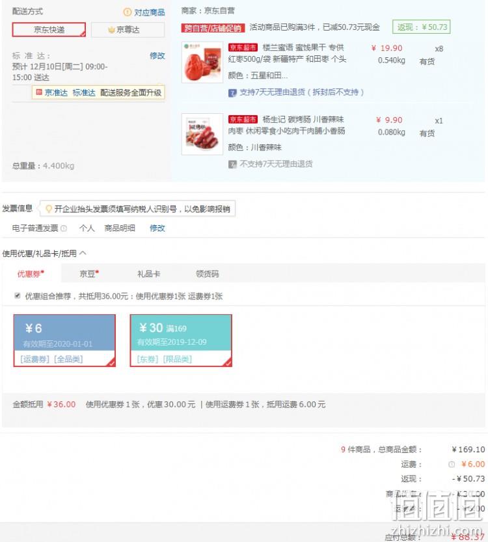Click the 返现 ¥50.73 badge
This screenshot has height=542, width=488.
[x=421, y=27]
